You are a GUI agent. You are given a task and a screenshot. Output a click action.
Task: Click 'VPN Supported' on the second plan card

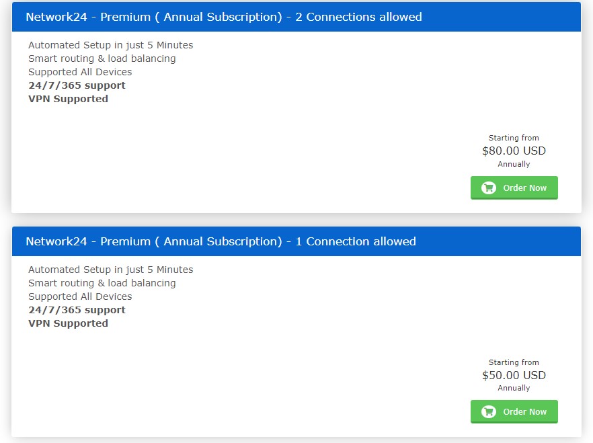pyautogui.click(x=67, y=323)
